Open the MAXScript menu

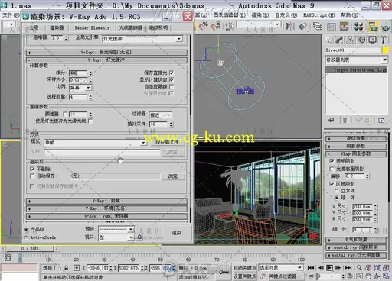click(x=318, y=15)
